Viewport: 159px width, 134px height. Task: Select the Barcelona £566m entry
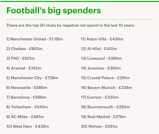(x=26, y=97)
